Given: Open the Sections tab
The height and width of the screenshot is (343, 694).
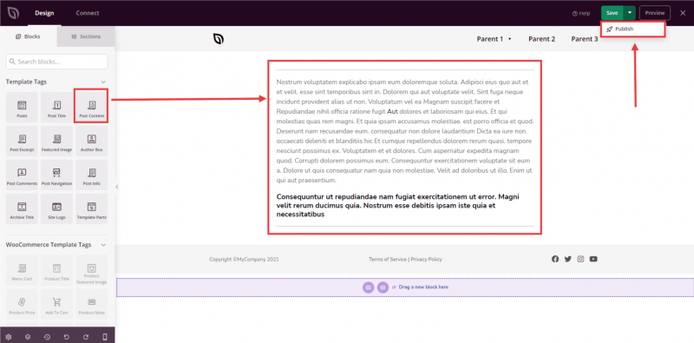Looking at the screenshot, I should tap(86, 36).
